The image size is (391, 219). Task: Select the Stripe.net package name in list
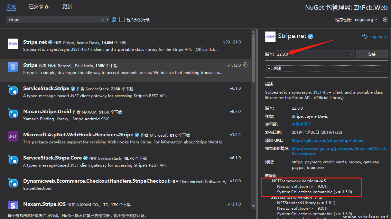[x=35, y=42]
